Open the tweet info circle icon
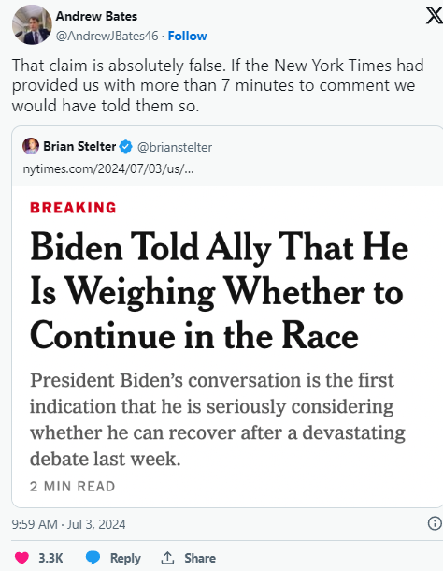Image resolution: width=443 pixels, height=571 pixels. [435, 523]
